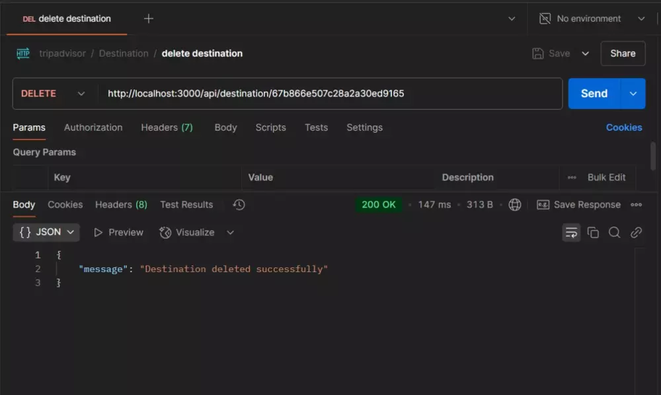Click the globe network info icon
The height and width of the screenshot is (395, 661).
(515, 205)
